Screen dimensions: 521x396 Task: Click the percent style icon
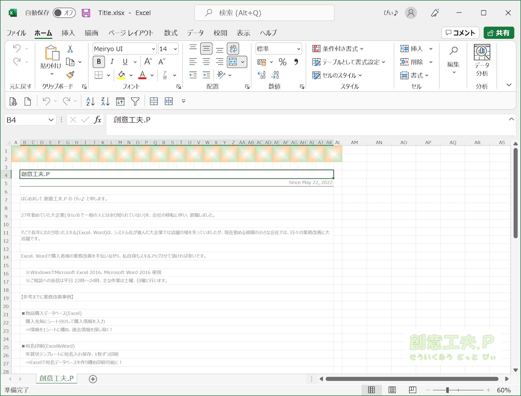(x=282, y=62)
